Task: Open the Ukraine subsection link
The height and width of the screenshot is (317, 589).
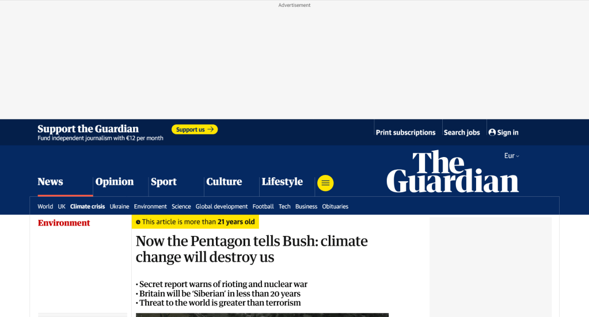Action: [x=119, y=207]
